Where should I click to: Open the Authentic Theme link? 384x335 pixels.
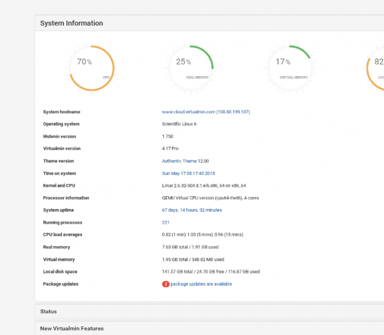click(179, 161)
